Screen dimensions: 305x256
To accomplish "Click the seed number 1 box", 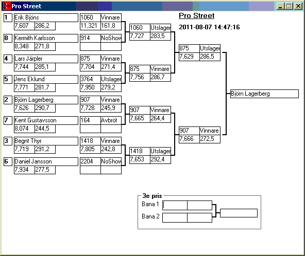I will pyautogui.click(x=8, y=17).
